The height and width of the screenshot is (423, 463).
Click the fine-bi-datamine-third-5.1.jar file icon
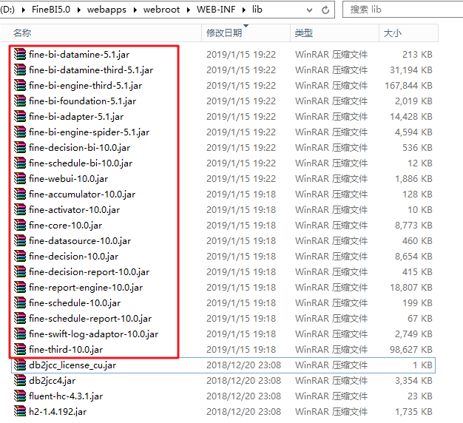click(20, 70)
